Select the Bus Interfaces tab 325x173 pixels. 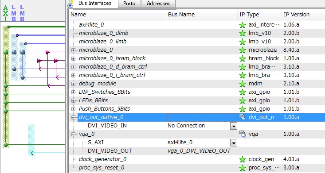[95, 3]
